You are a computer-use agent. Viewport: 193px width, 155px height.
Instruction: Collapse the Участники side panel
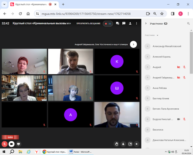pyautogui.click(x=146, y=23)
